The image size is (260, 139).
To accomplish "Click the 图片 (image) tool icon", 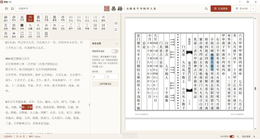I will tap(6, 18).
